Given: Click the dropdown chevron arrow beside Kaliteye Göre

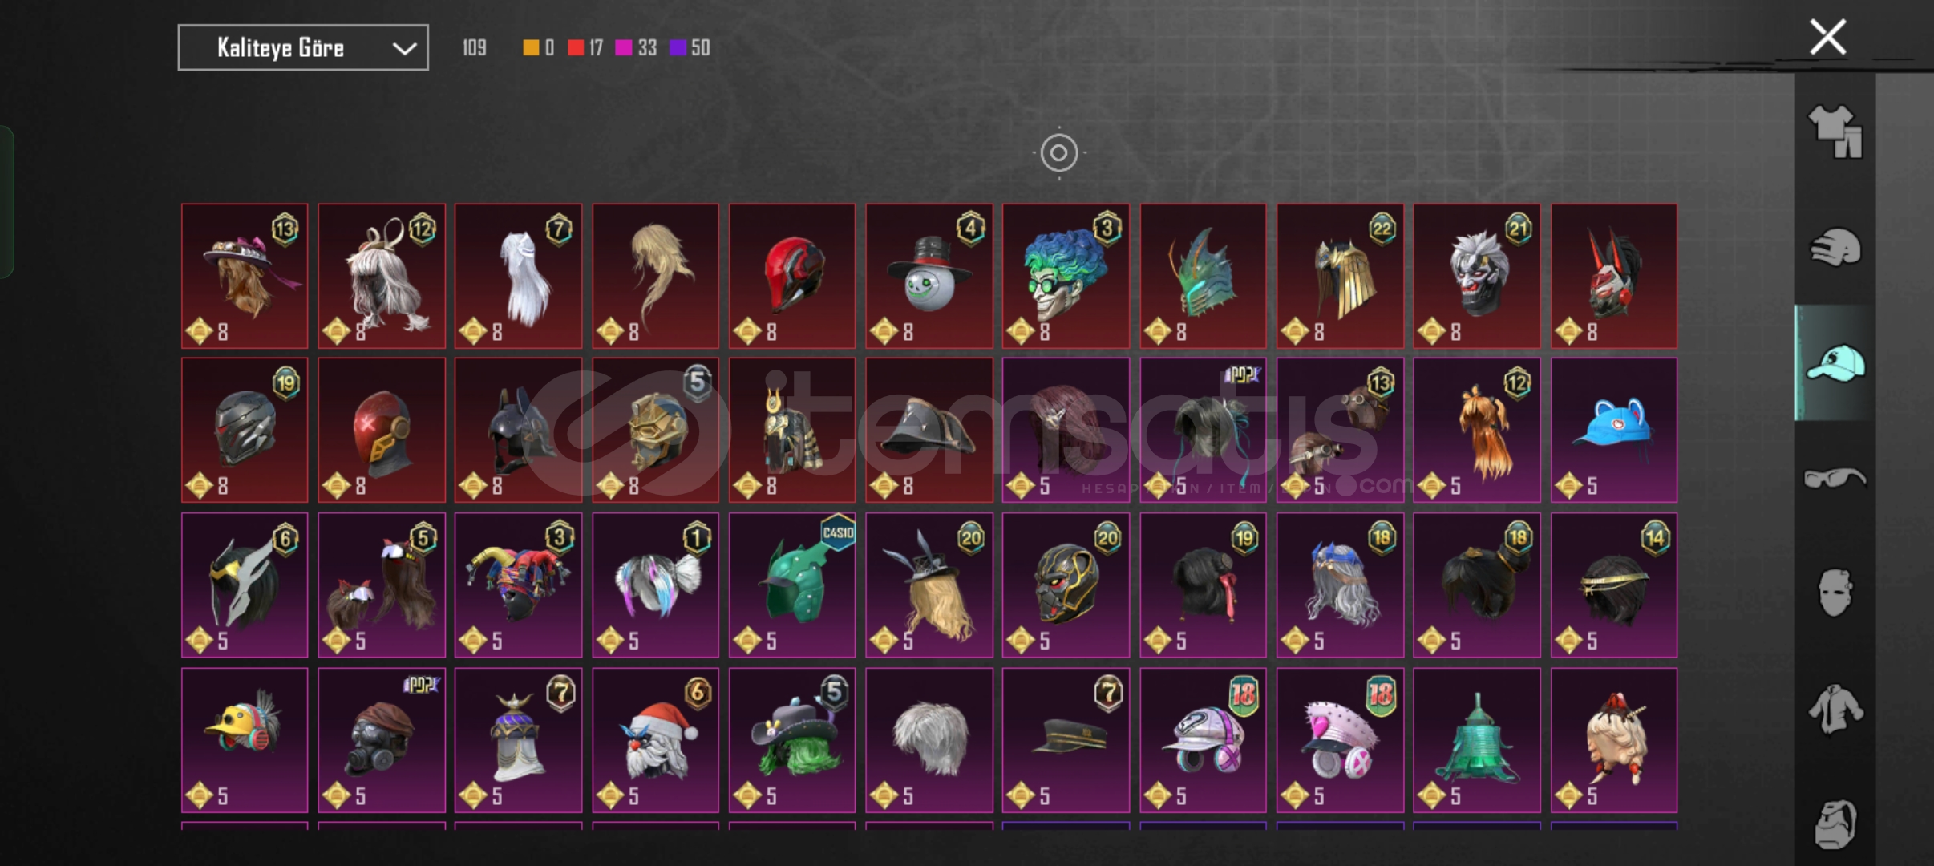Looking at the screenshot, I should (x=404, y=49).
